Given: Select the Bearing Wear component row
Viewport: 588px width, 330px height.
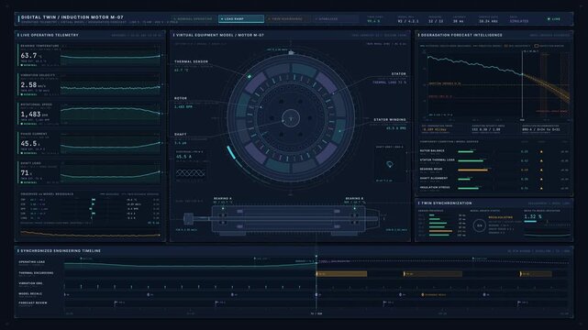Looking at the screenshot, I should coord(494,170).
